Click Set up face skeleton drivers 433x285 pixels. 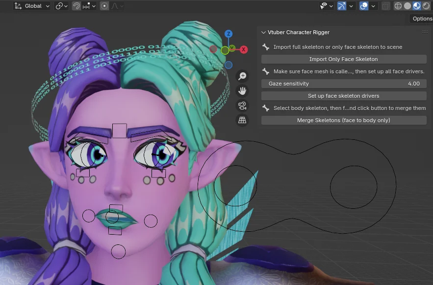pyautogui.click(x=343, y=96)
